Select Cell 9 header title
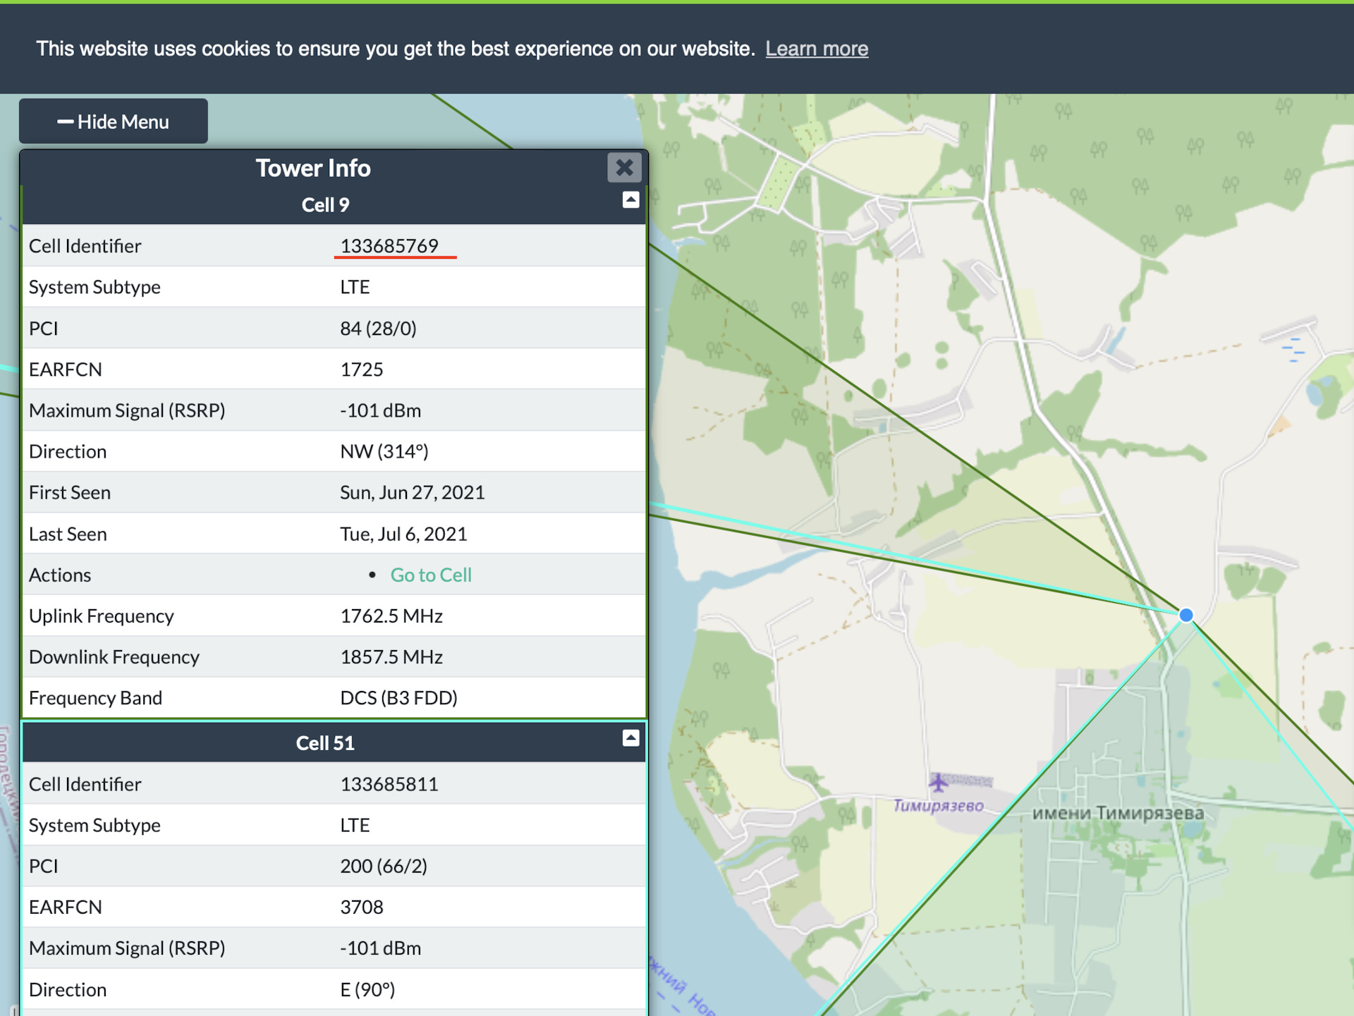The image size is (1354, 1016). 325,205
